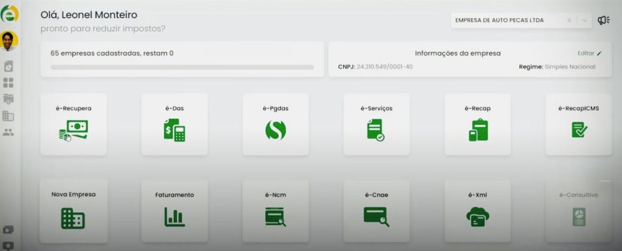Open the announcements megaphone icon
The height and width of the screenshot is (251, 622).
pos(604,20)
